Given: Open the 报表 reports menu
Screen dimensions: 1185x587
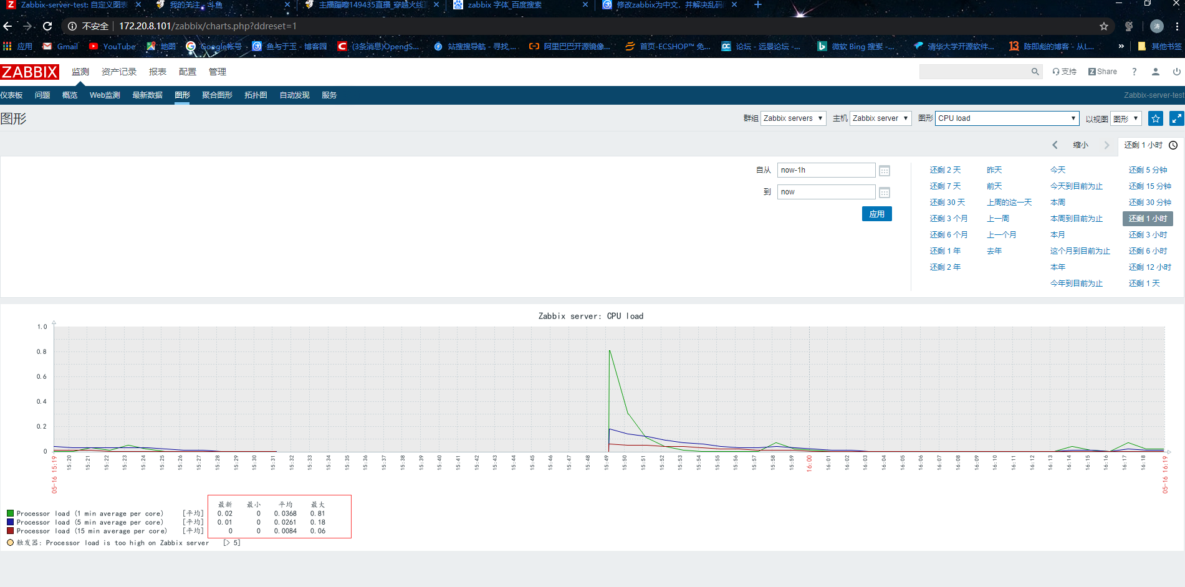Looking at the screenshot, I should pos(158,72).
